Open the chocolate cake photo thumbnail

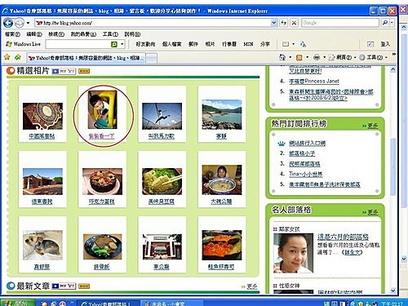point(102,181)
